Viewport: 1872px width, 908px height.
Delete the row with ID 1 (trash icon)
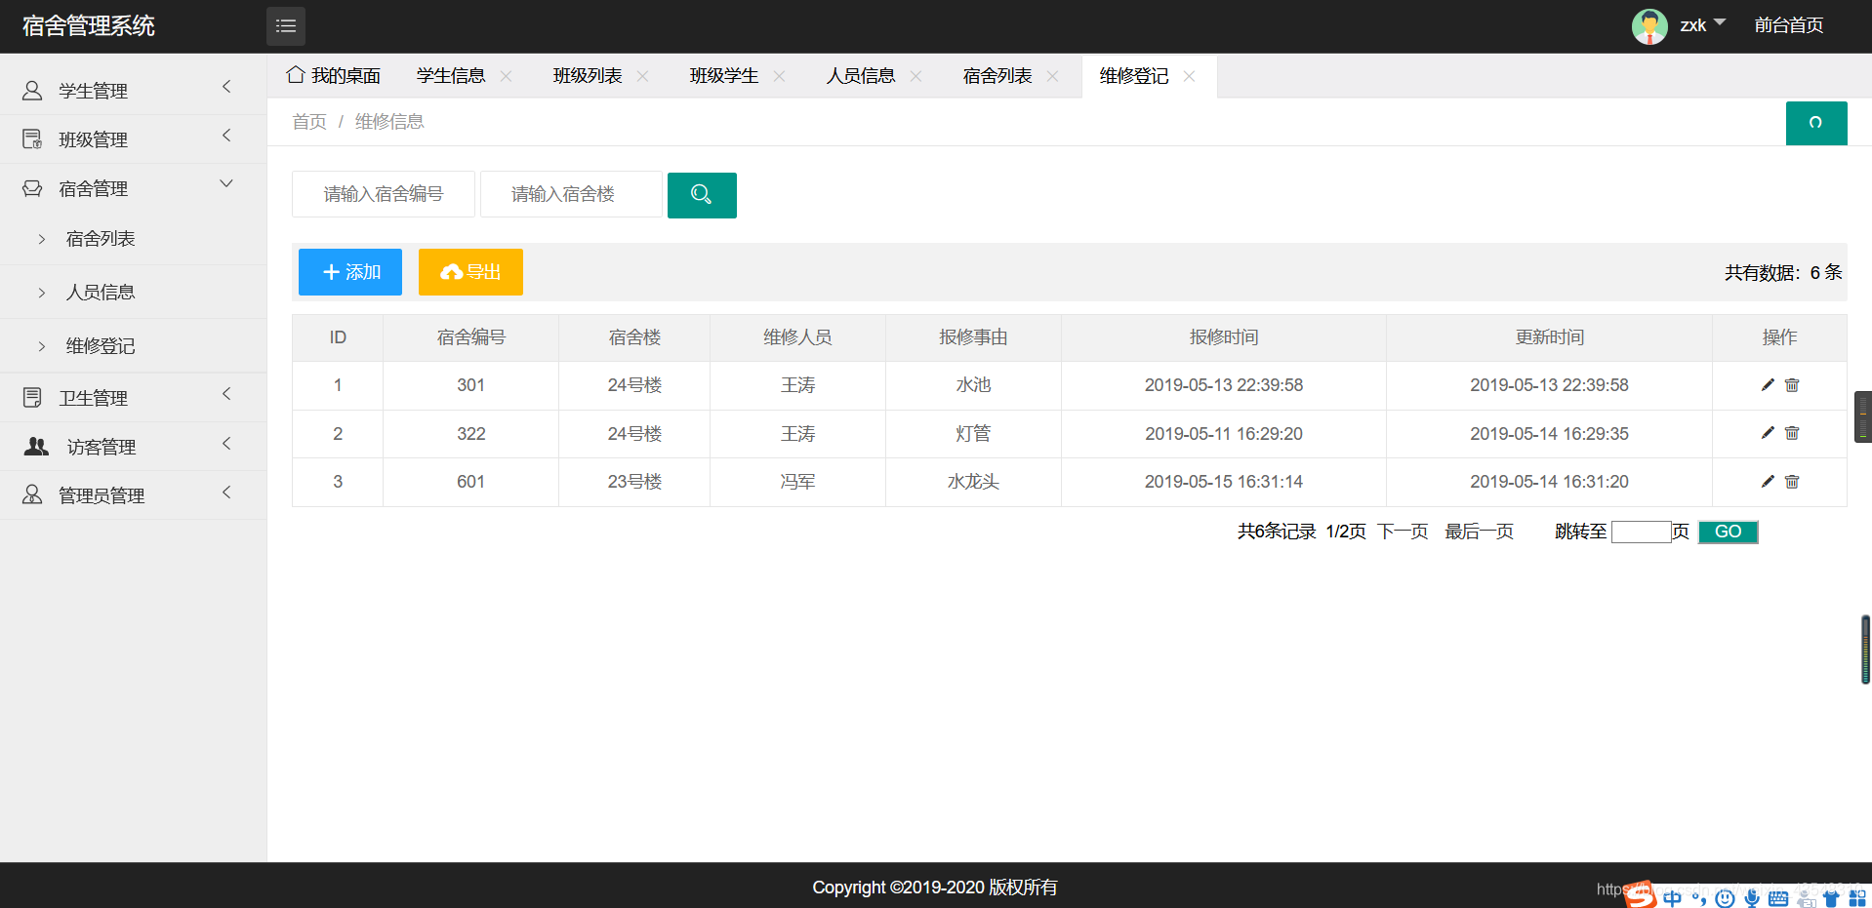[1792, 385]
